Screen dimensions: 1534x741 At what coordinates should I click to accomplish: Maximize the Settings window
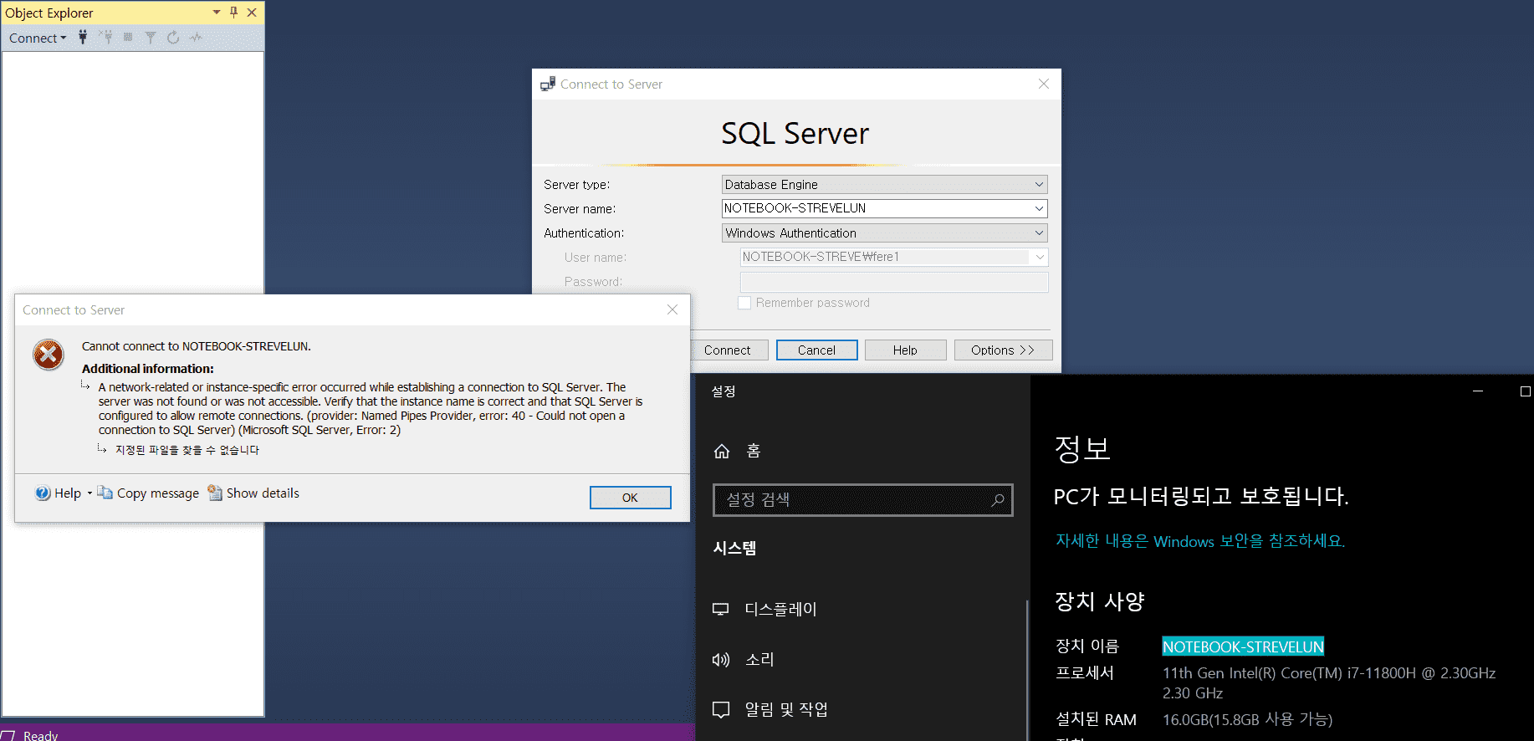[x=1525, y=391]
